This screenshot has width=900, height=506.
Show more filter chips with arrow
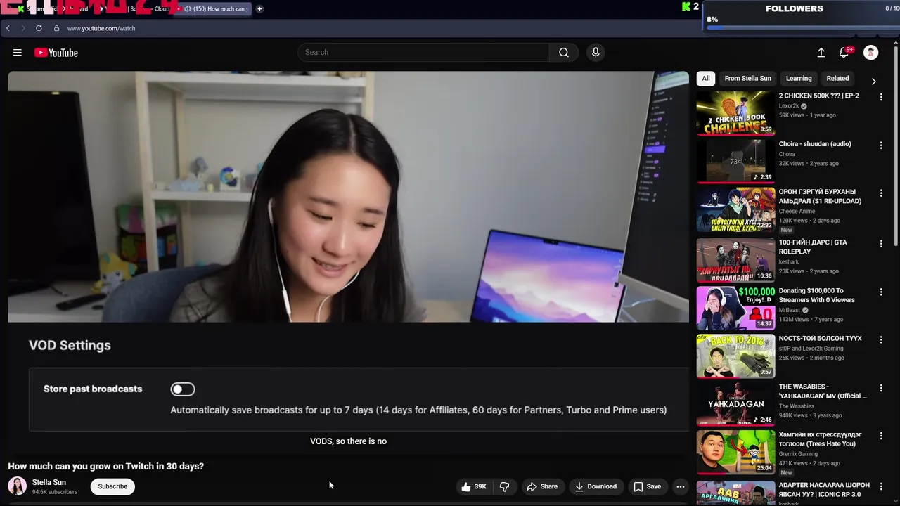click(x=873, y=81)
